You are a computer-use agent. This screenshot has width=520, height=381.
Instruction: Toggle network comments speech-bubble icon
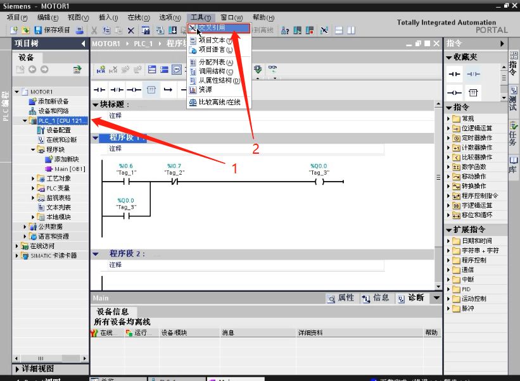177,70
